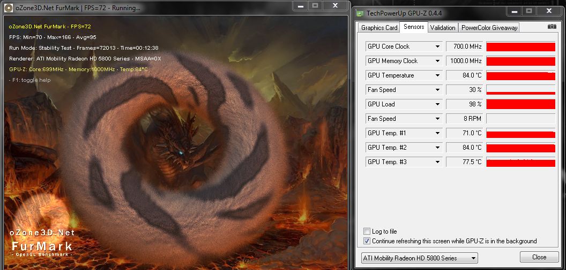The height and width of the screenshot is (270, 566).
Task: Click the GPU Memory Clock history graph
Action: [x=520, y=61]
